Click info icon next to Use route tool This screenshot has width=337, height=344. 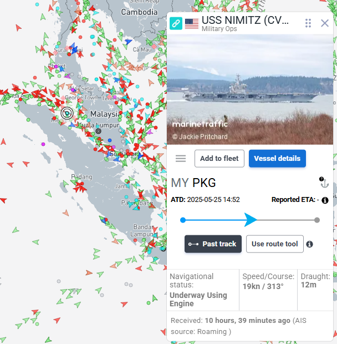(x=309, y=244)
